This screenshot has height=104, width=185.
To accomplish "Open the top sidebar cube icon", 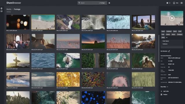I will [x=1, y=8].
